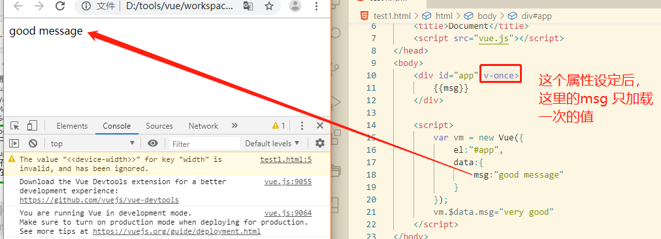Show more DevTools tabs chevron
Screen dimensions: 661x239
click(234, 125)
